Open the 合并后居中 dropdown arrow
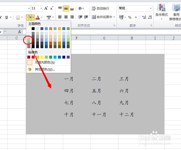This screenshot has height=150, width=181. click(x=114, y=17)
